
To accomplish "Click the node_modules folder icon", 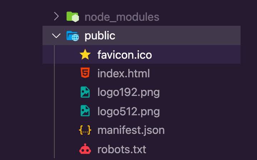I will [72, 16].
